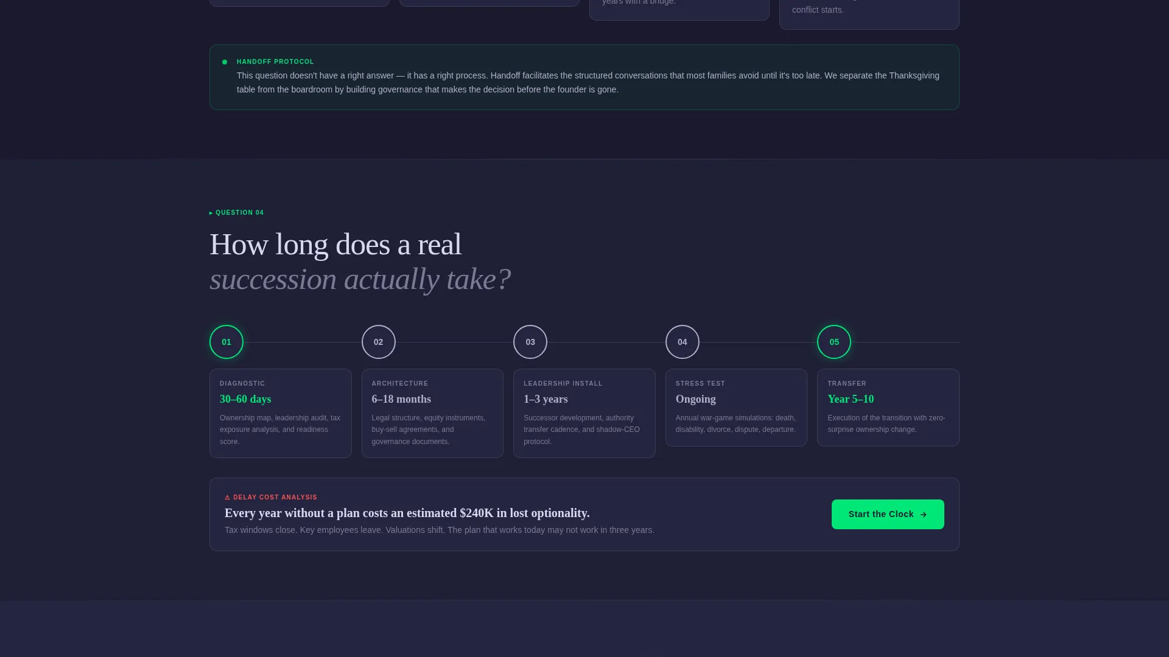Click the Handoff Protocol description paragraph

pos(588,83)
